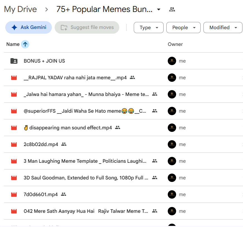The image size is (243, 227).
Task: Click the video icon of the 3D Saul Goodman file
Action: [x=14, y=178]
